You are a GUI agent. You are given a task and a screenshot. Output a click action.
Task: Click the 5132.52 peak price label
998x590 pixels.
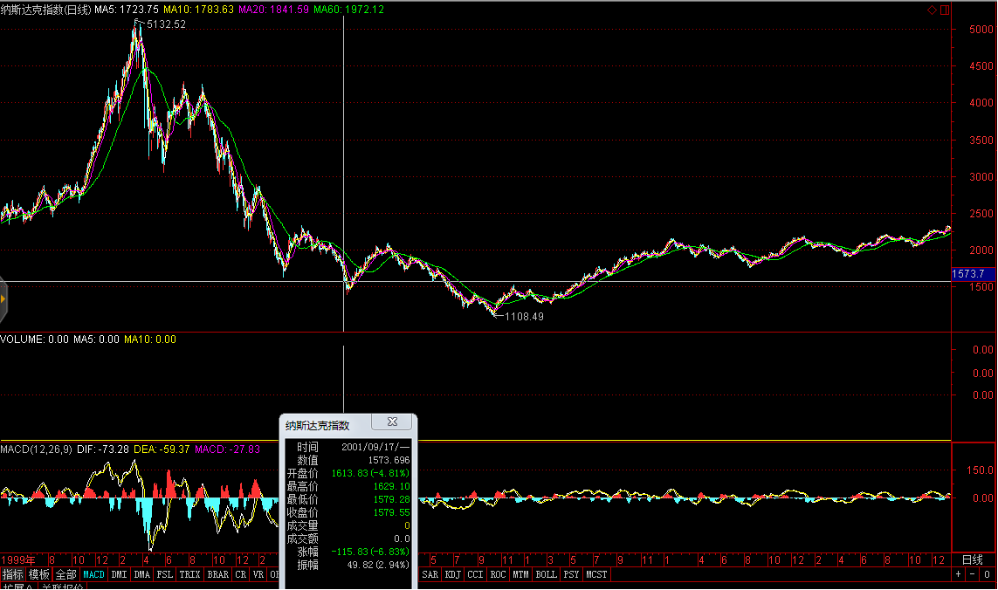coord(166,24)
